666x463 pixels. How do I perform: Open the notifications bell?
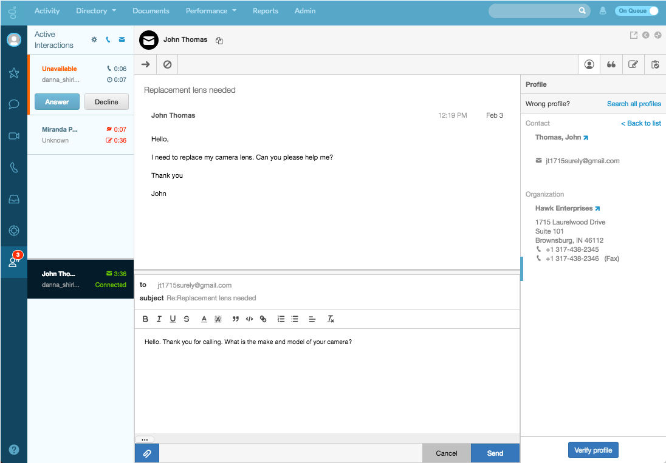pyautogui.click(x=603, y=11)
